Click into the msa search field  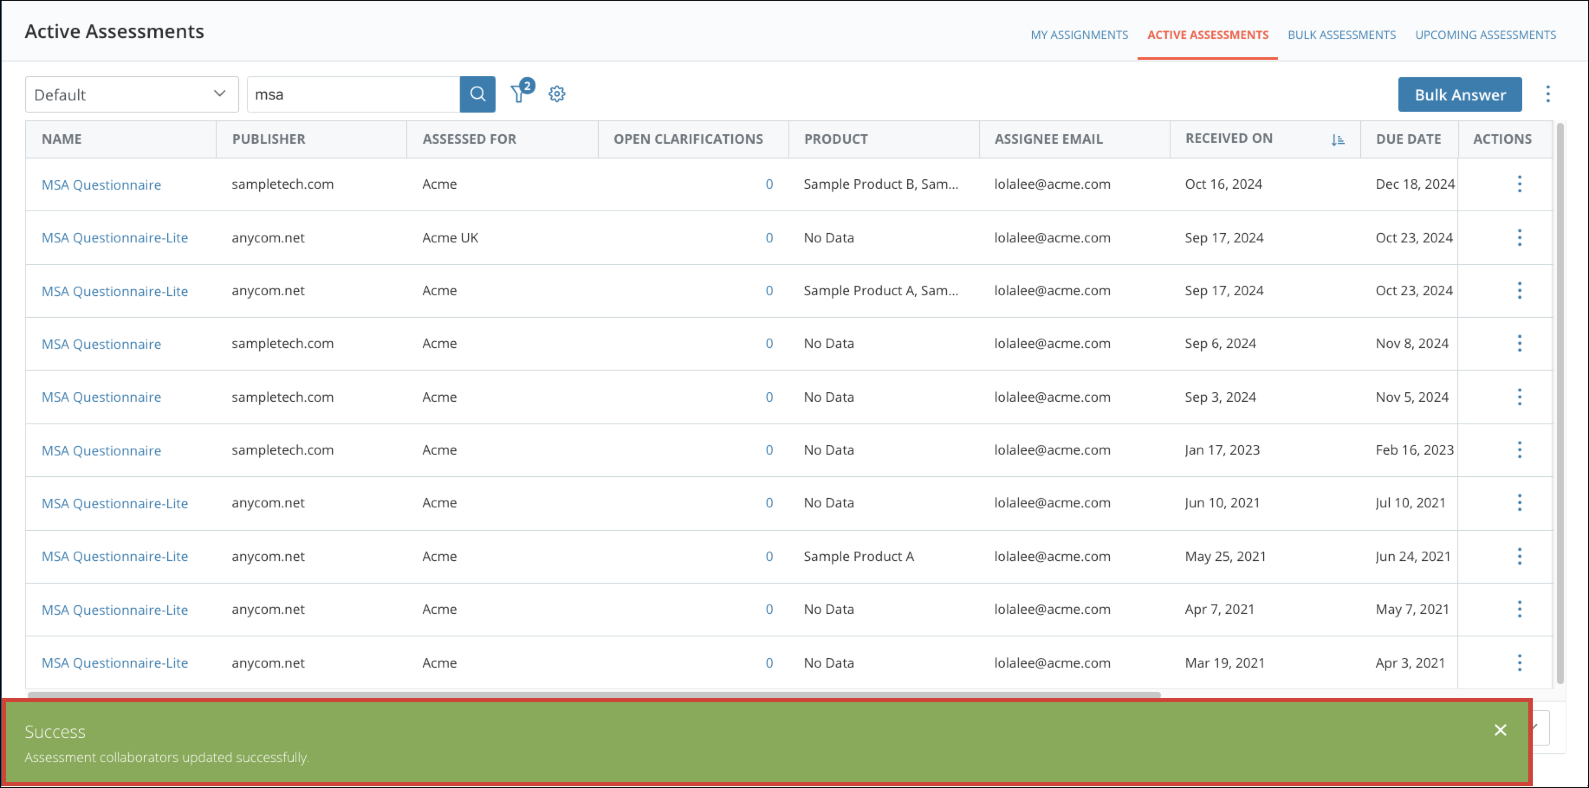point(353,94)
